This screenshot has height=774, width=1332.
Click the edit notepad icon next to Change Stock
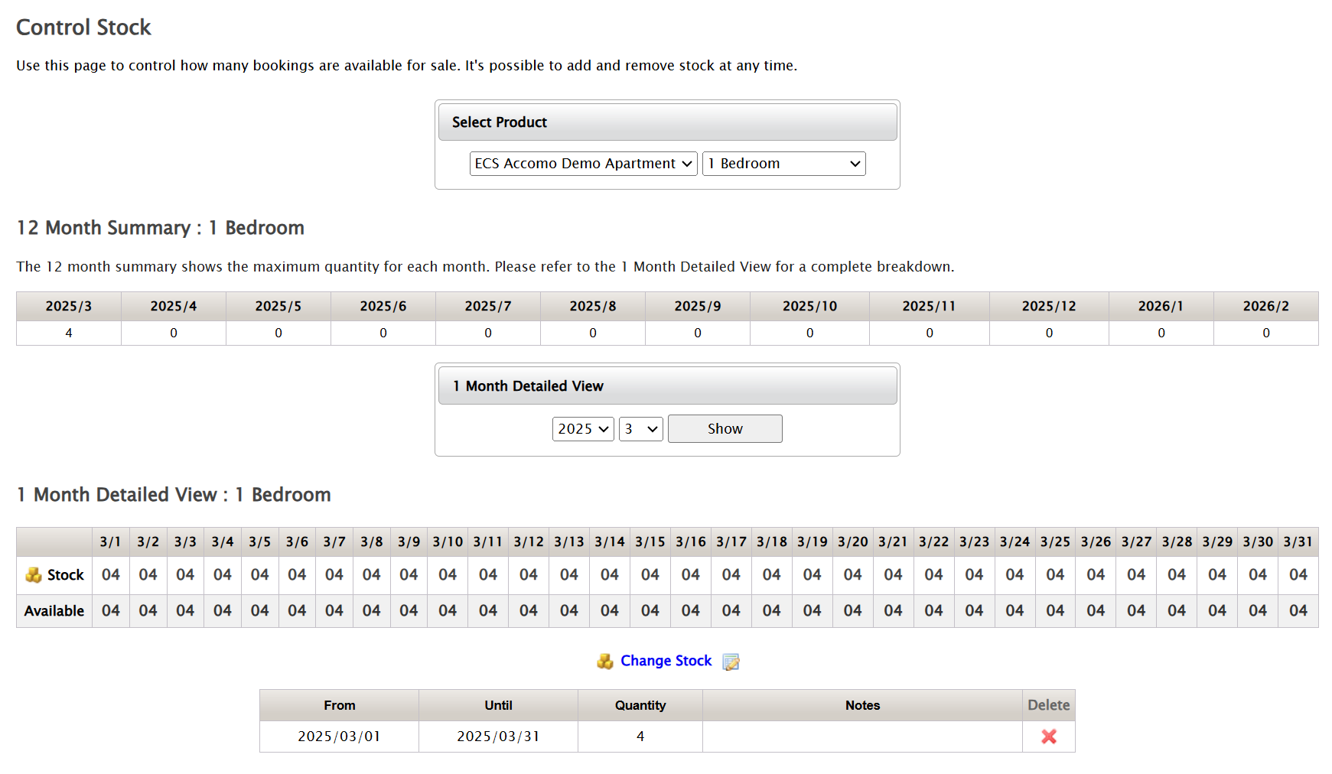(x=731, y=662)
